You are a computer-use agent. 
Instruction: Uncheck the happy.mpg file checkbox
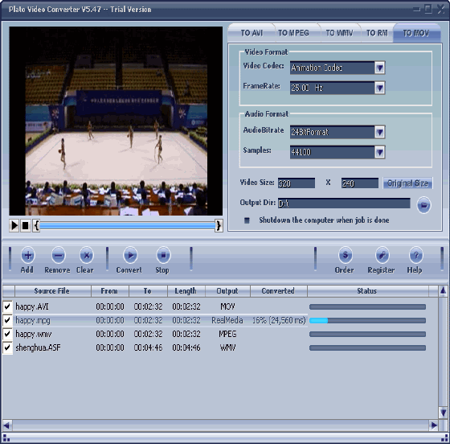coord(7,320)
